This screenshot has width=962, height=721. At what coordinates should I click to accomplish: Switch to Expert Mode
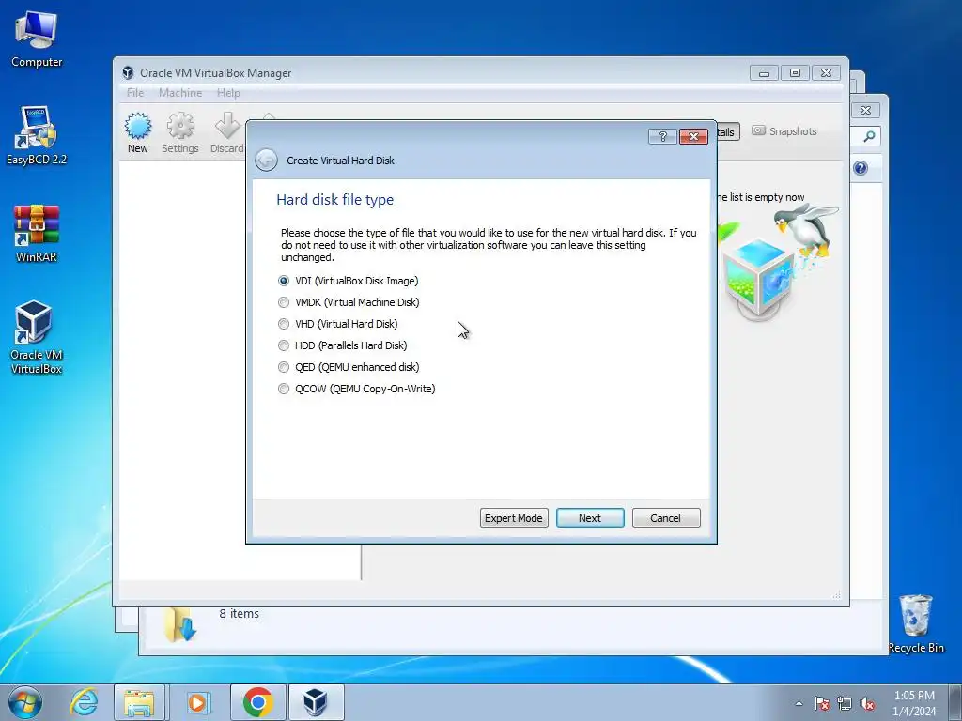pyautogui.click(x=514, y=518)
